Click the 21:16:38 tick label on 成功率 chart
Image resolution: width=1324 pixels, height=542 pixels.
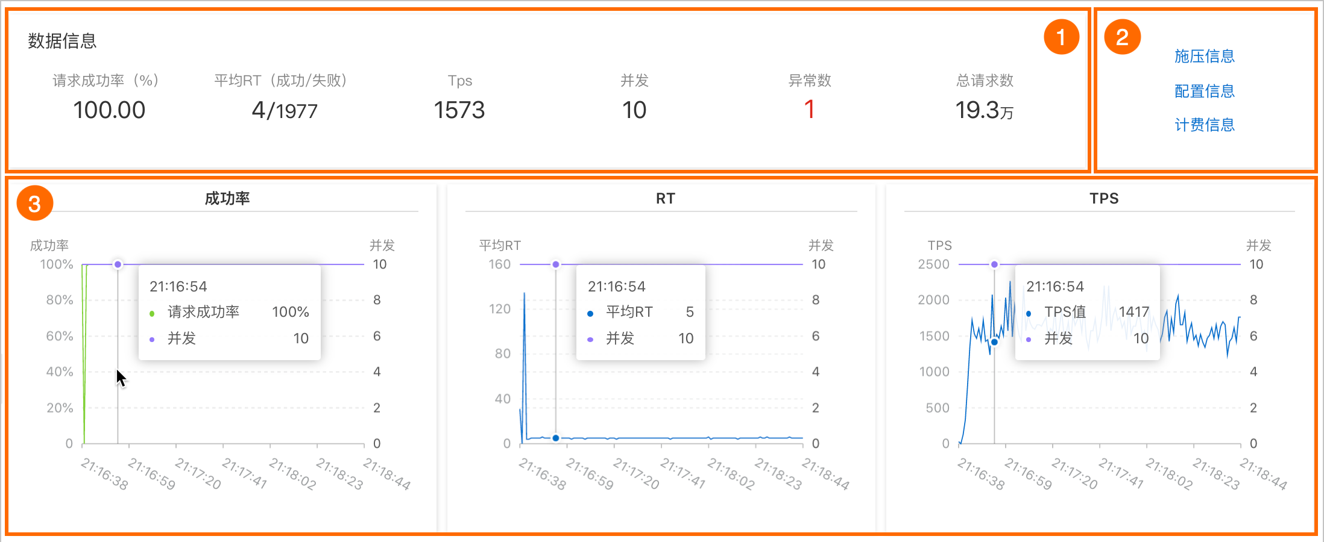tap(104, 474)
